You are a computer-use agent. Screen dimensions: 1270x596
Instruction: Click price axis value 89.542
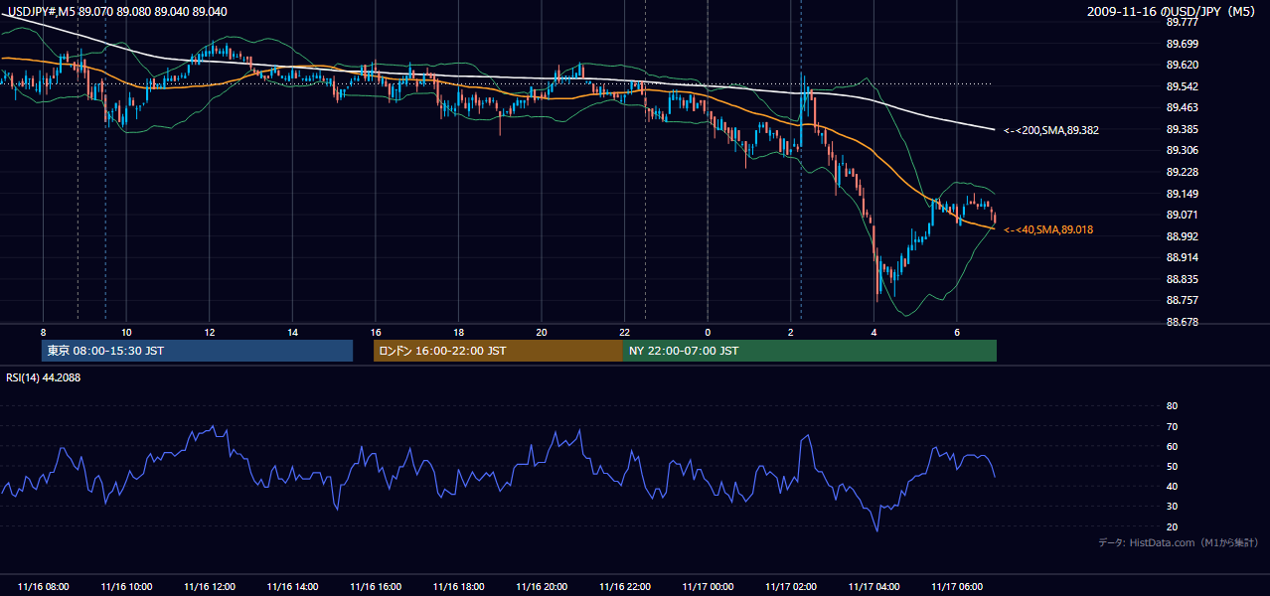[1182, 86]
